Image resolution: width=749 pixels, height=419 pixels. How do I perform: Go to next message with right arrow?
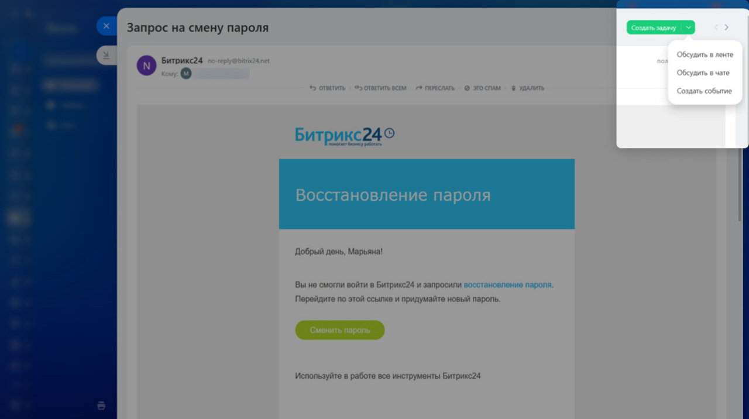tap(727, 28)
